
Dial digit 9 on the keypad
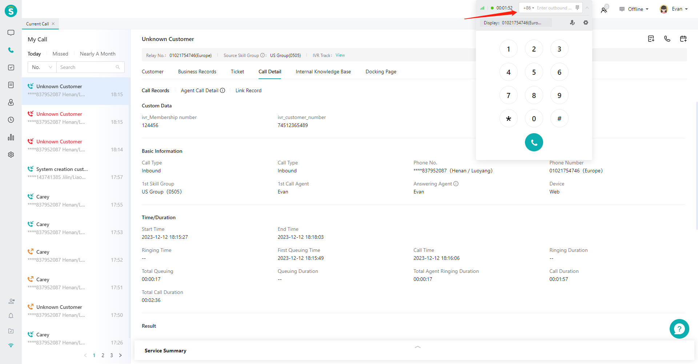click(x=559, y=95)
